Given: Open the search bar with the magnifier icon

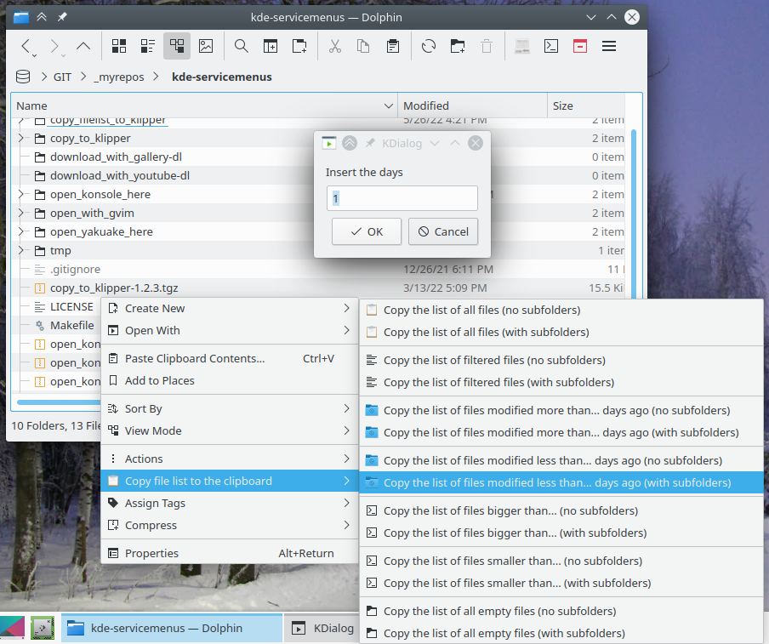Looking at the screenshot, I should [241, 46].
